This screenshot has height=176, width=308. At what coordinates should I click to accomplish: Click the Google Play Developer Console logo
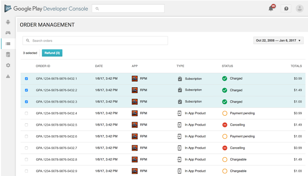46,9
